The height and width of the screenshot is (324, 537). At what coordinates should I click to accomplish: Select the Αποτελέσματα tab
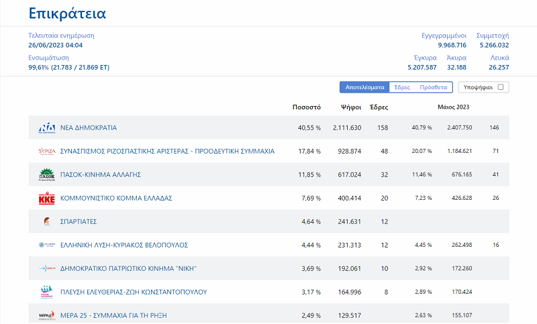click(x=364, y=87)
